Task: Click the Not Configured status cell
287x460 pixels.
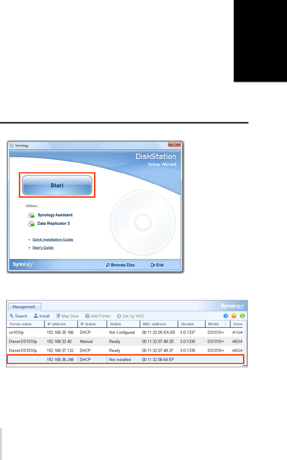Action: click(122, 333)
